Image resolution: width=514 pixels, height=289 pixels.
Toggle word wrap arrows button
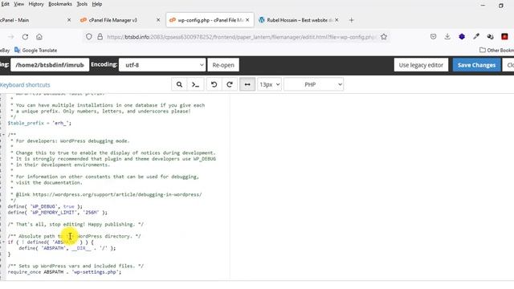[x=247, y=84]
